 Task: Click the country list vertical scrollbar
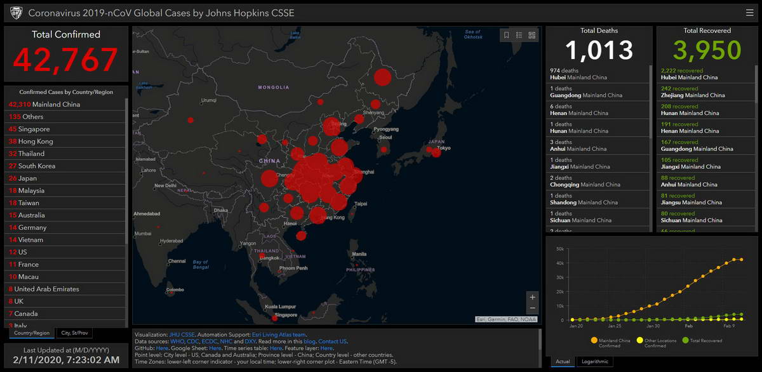click(126, 190)
